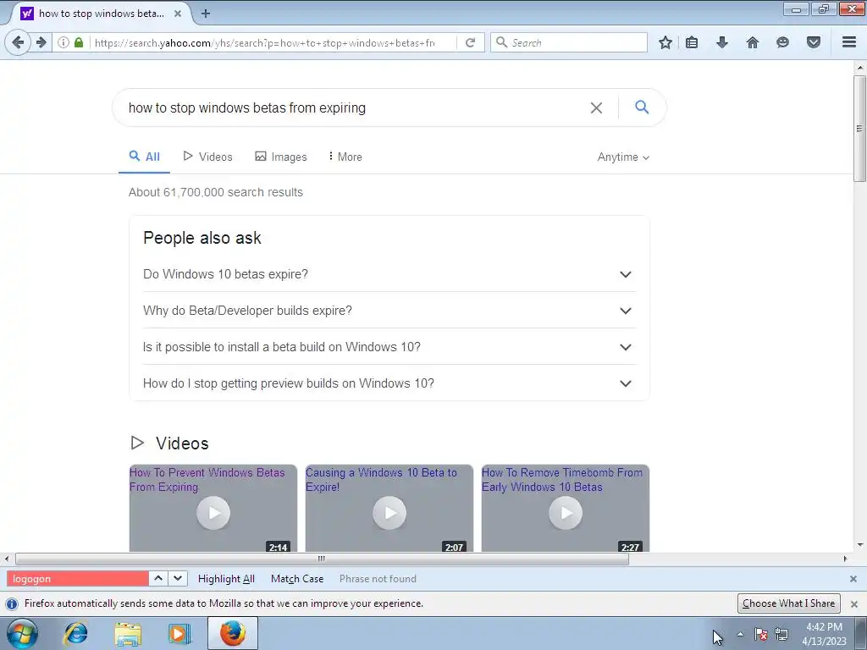
Task: Select the All results tab
Action: (144, 157)
